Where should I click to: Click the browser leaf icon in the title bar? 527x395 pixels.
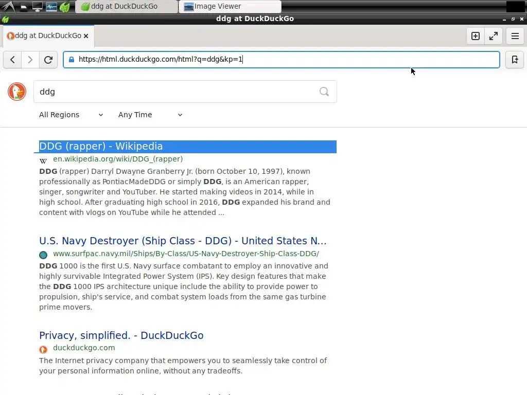5,19
